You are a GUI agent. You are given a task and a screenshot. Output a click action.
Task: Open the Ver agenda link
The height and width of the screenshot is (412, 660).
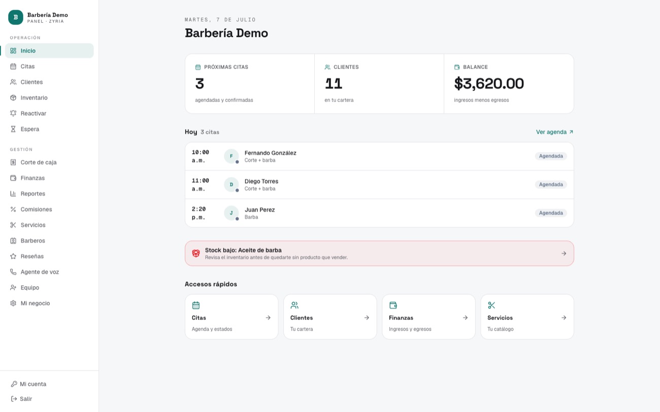[x=555, y=132]
